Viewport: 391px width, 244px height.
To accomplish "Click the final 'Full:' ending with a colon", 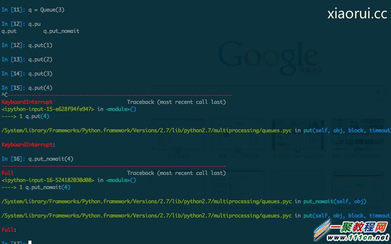I will (x=9, y=230).
